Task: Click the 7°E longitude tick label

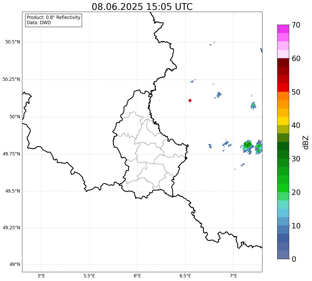Action: click(234, 276)
